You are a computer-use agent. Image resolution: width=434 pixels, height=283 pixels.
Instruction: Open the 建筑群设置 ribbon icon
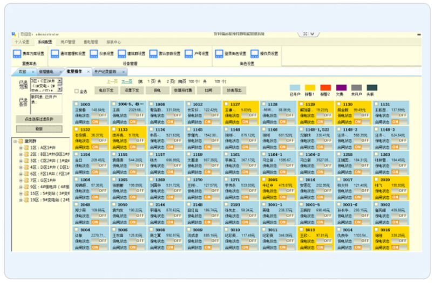[x=123, y=54]
